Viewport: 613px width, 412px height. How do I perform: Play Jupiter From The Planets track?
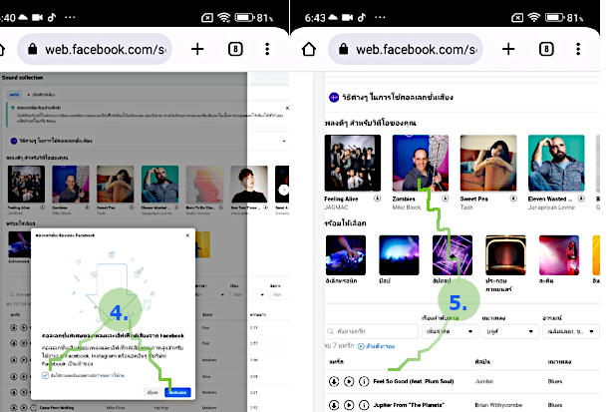click(x=349, y=405)
